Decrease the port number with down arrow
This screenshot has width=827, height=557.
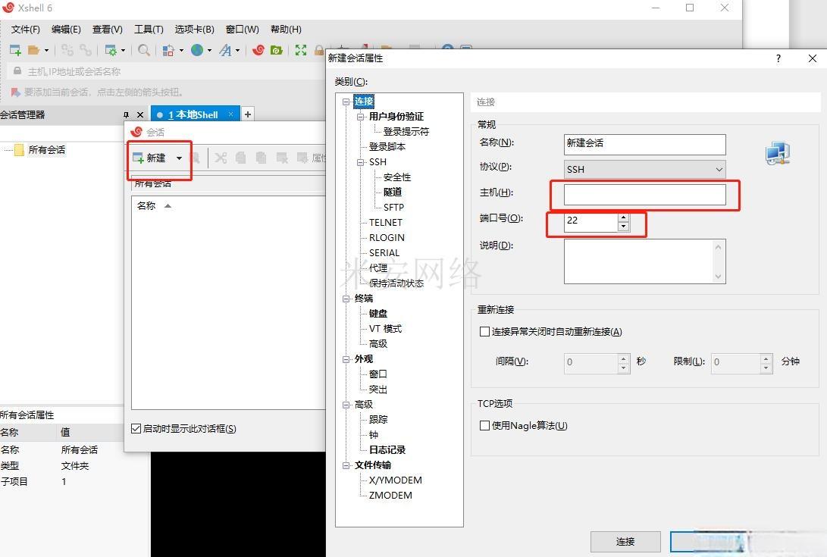point(623,227)
